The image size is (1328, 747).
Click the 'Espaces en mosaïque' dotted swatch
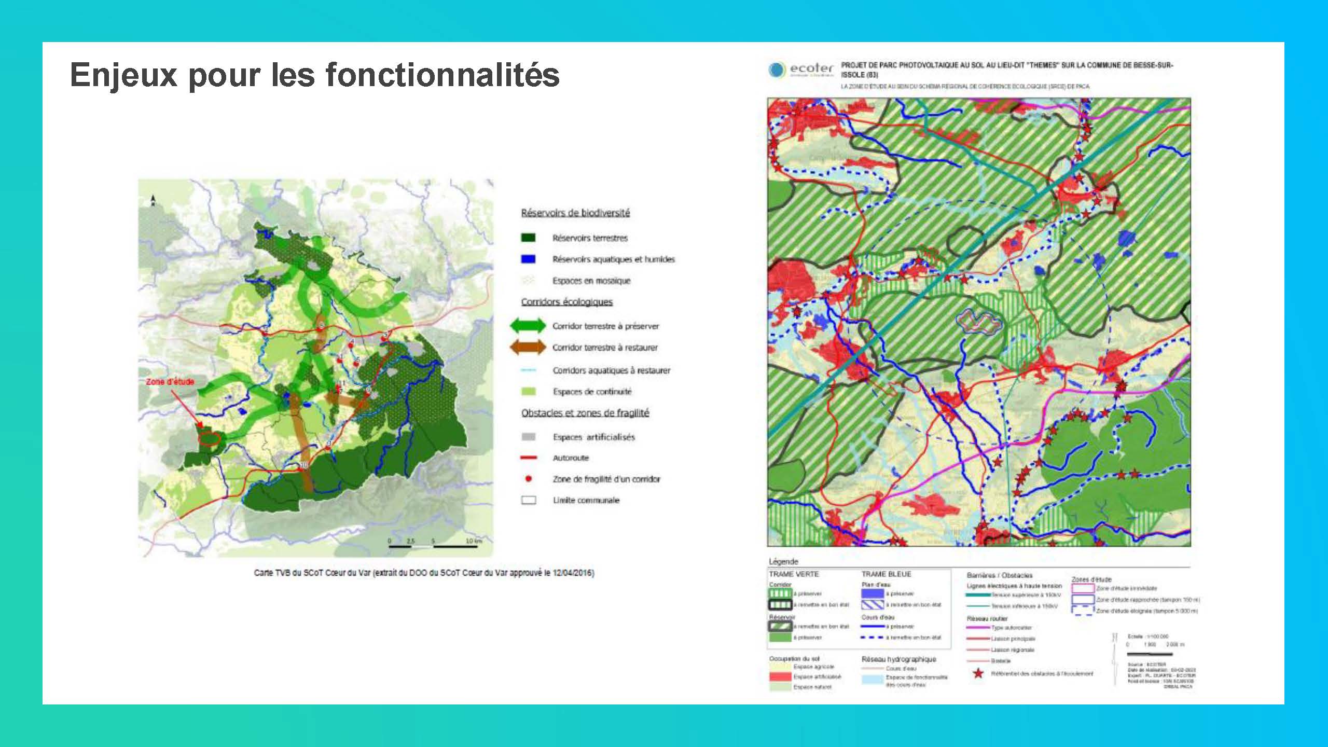pos(528,280)
